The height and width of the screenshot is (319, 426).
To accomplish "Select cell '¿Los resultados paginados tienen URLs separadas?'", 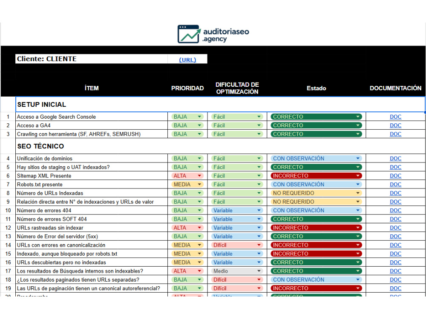I will tap(92, 280).
